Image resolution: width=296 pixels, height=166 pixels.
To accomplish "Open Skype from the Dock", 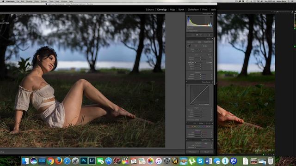I will point(200,161).
